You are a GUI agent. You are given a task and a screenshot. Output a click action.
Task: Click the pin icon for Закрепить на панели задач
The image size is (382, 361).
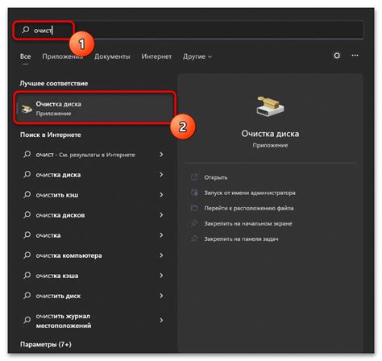(x=194, y=239)
